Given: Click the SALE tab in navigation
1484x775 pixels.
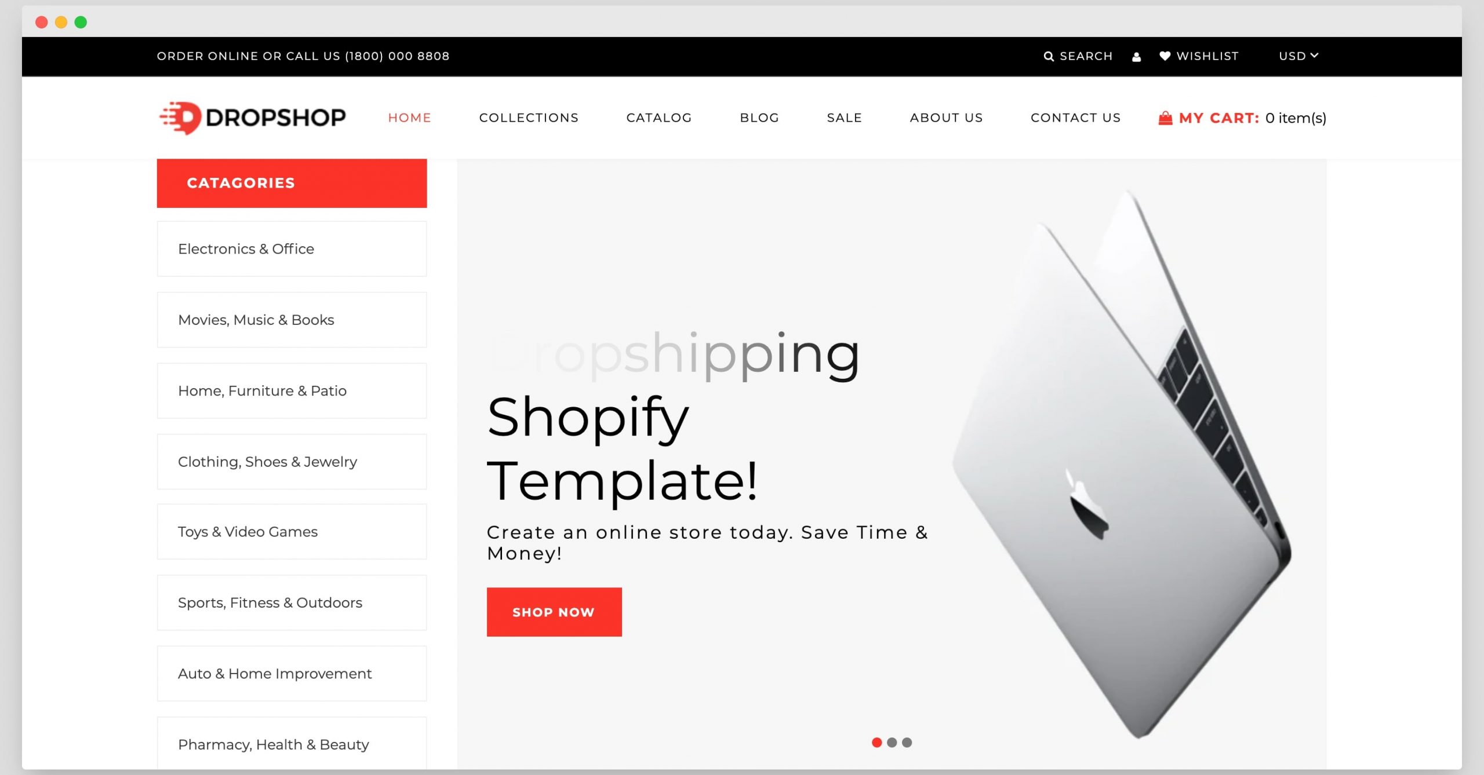Looking at the screenshot, I should tap(845, 117).
